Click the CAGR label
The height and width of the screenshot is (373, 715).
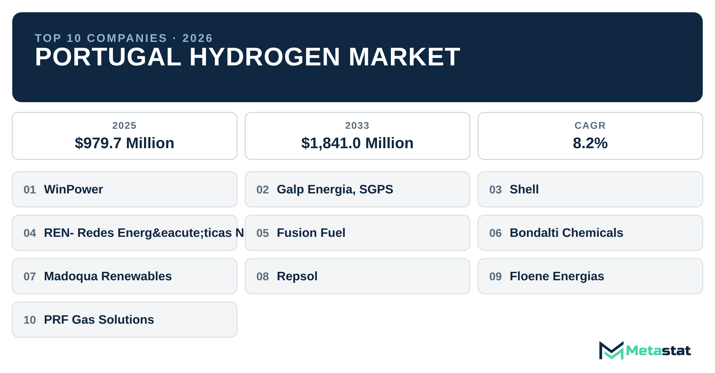(x=590, y=125)
